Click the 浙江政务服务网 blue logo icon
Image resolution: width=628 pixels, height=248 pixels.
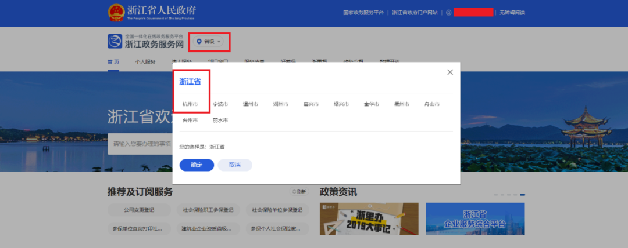point(115,42)
